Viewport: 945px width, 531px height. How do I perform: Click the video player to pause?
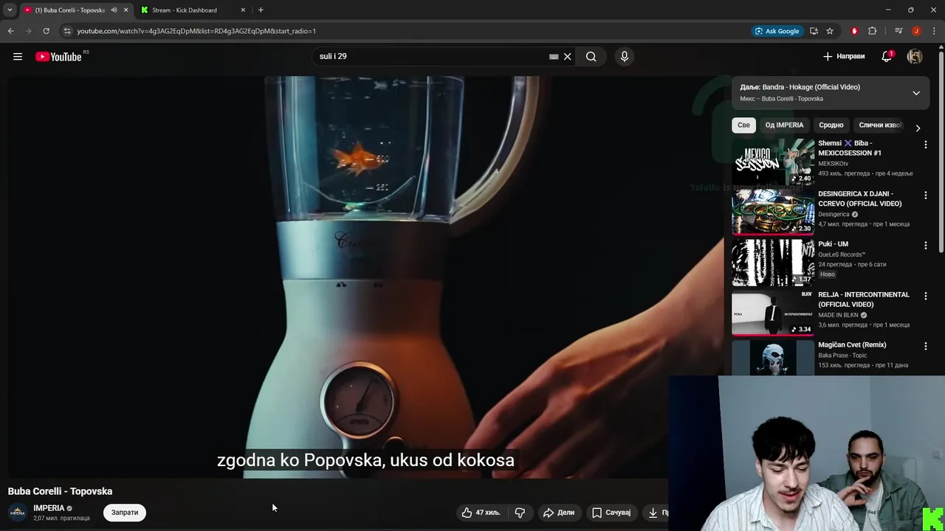pyautogui.click(x=365, y=277)
